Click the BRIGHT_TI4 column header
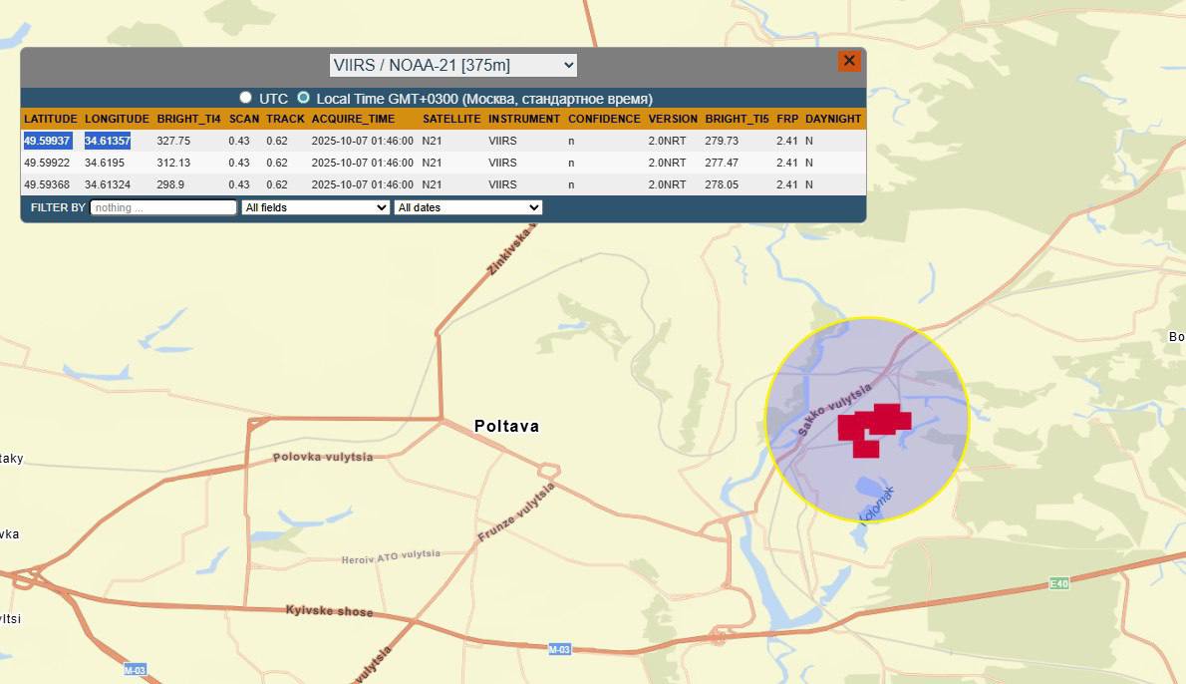 tap(188, 119)
